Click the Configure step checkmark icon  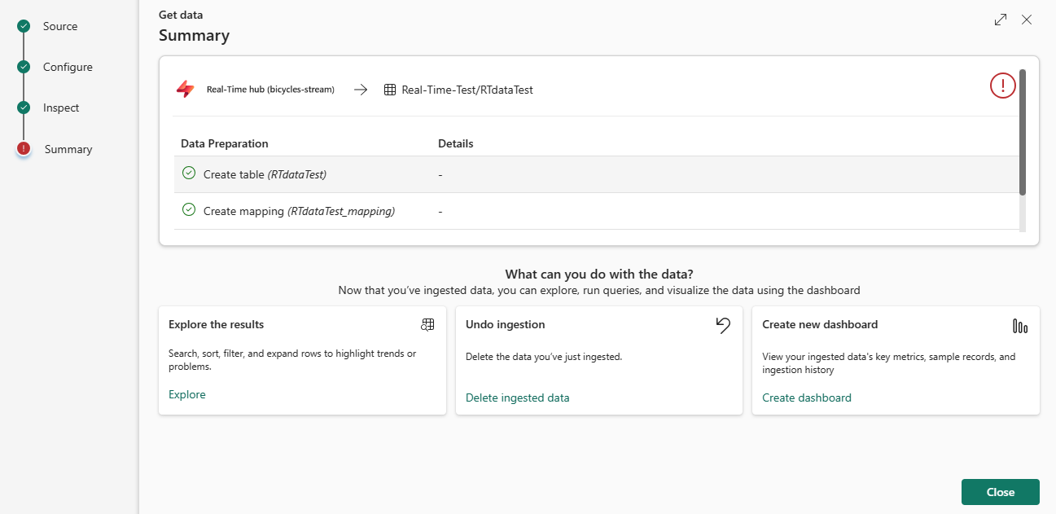pyautogui.click(x=24, y=67)
